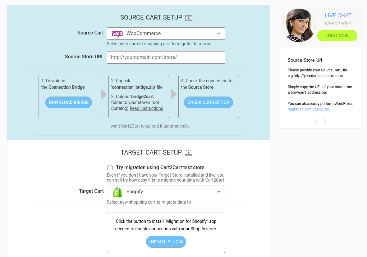Click the live chat agent's photo
The width and height of the screenshot is (367, 257).
coord(299,25)
